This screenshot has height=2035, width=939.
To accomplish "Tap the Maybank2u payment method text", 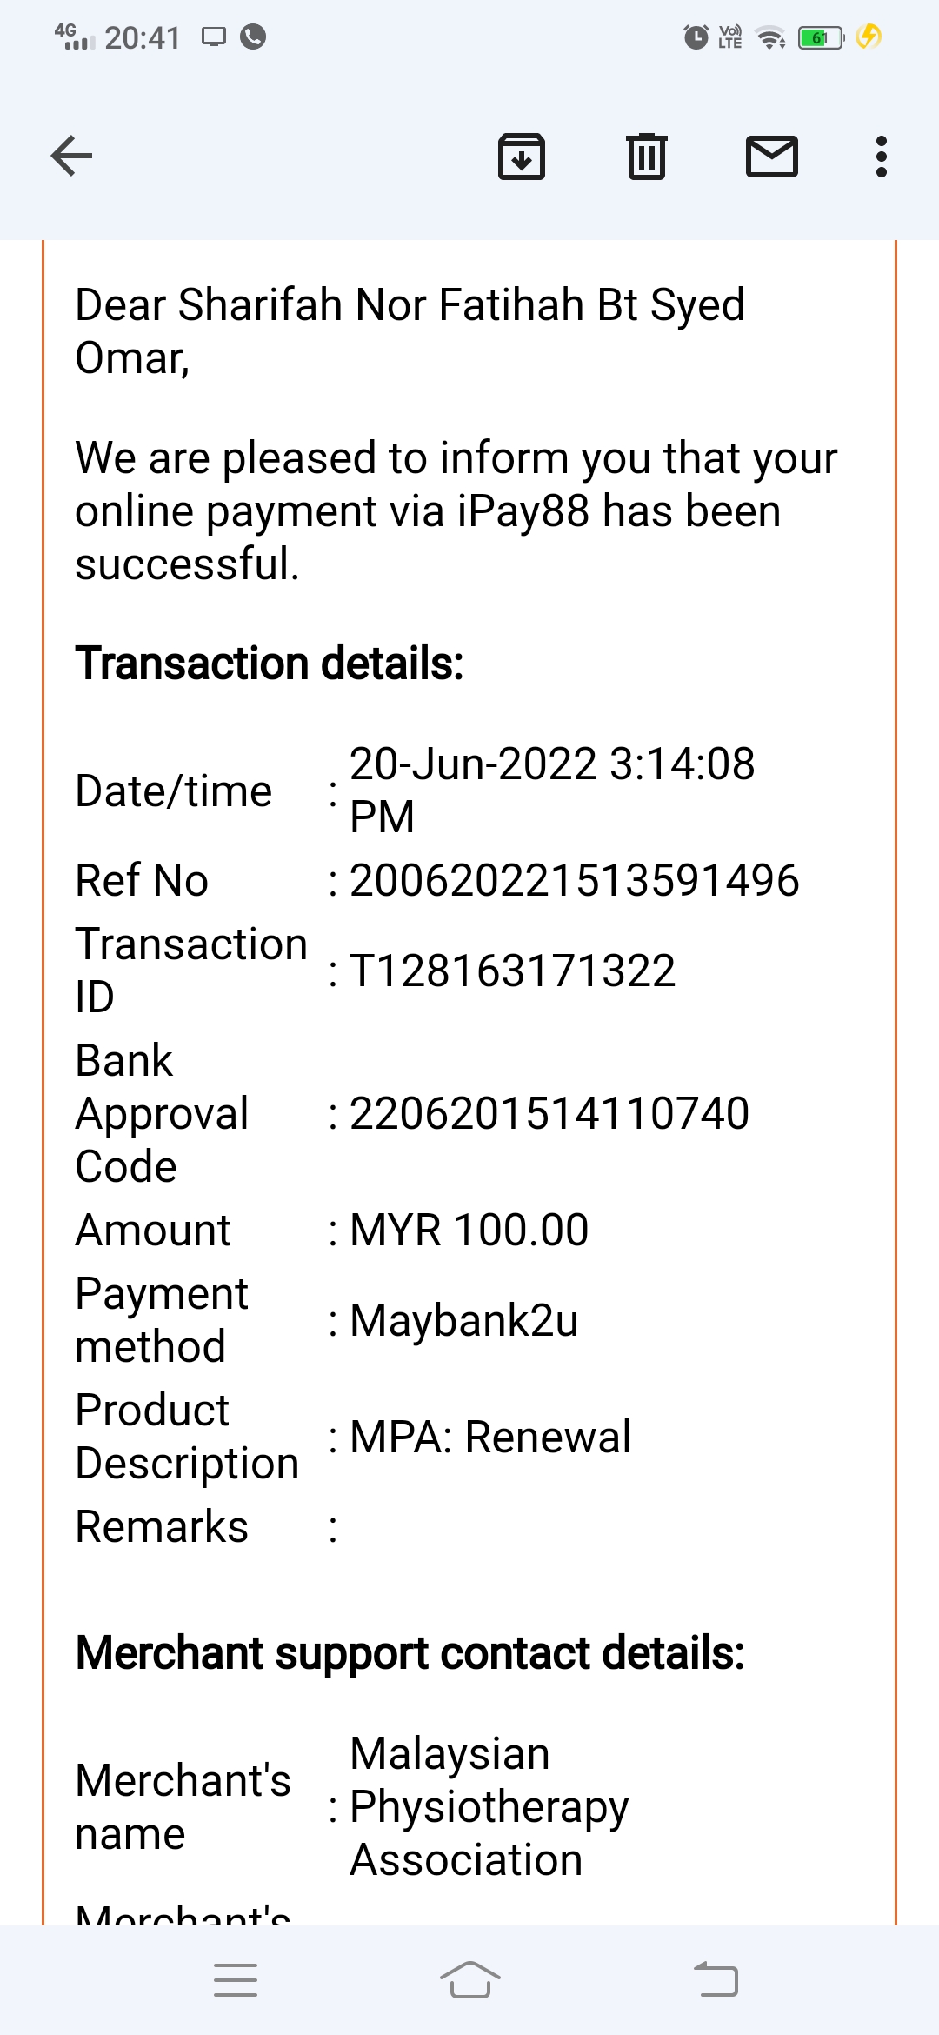I will (x=464, y=1320).
